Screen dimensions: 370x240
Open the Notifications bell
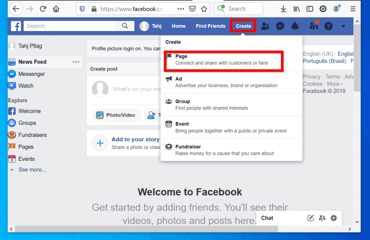click(x=295, y=26)
